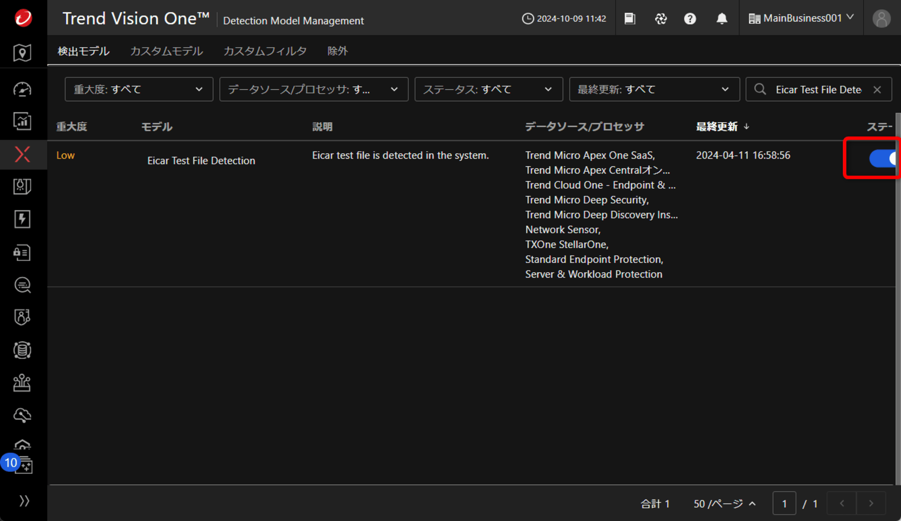
Task: Click the Eicar test file description text
Action: coord(400,155)
